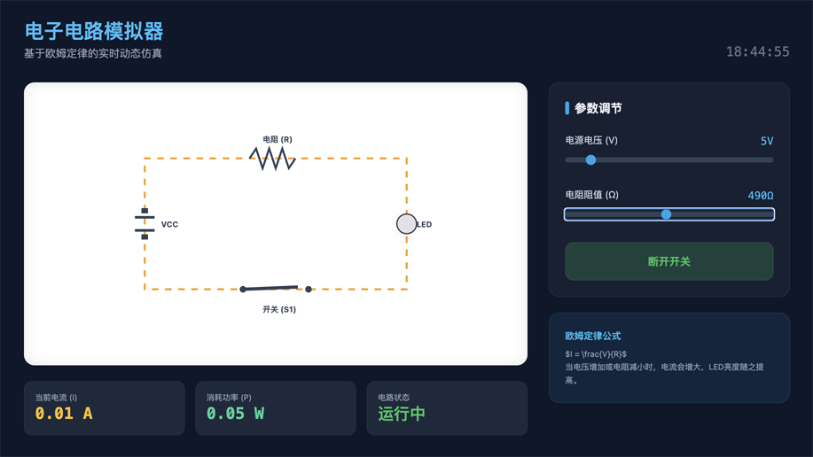Click the 电阻 (R) label
The width and height of the screenshot is (813, 457).
point(277,139)
